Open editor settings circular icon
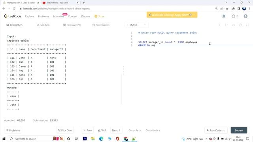253x142 pixels. click(240, 25)
